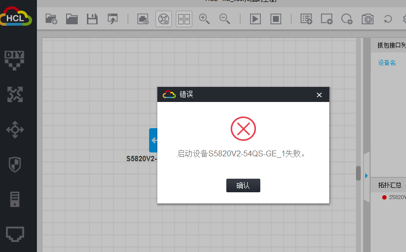Take a topology screenshot camera icon
Image resolution: width=406 pixels, height=252 pixels.
click(368, 19)
